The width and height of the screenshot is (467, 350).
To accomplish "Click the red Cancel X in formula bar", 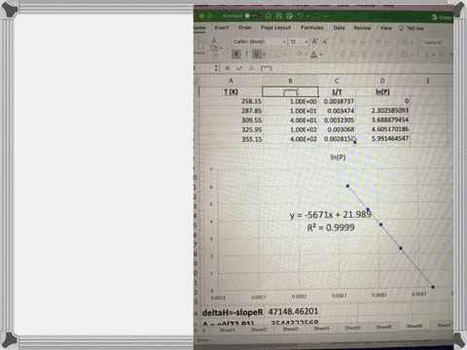I will click(228, 68).
